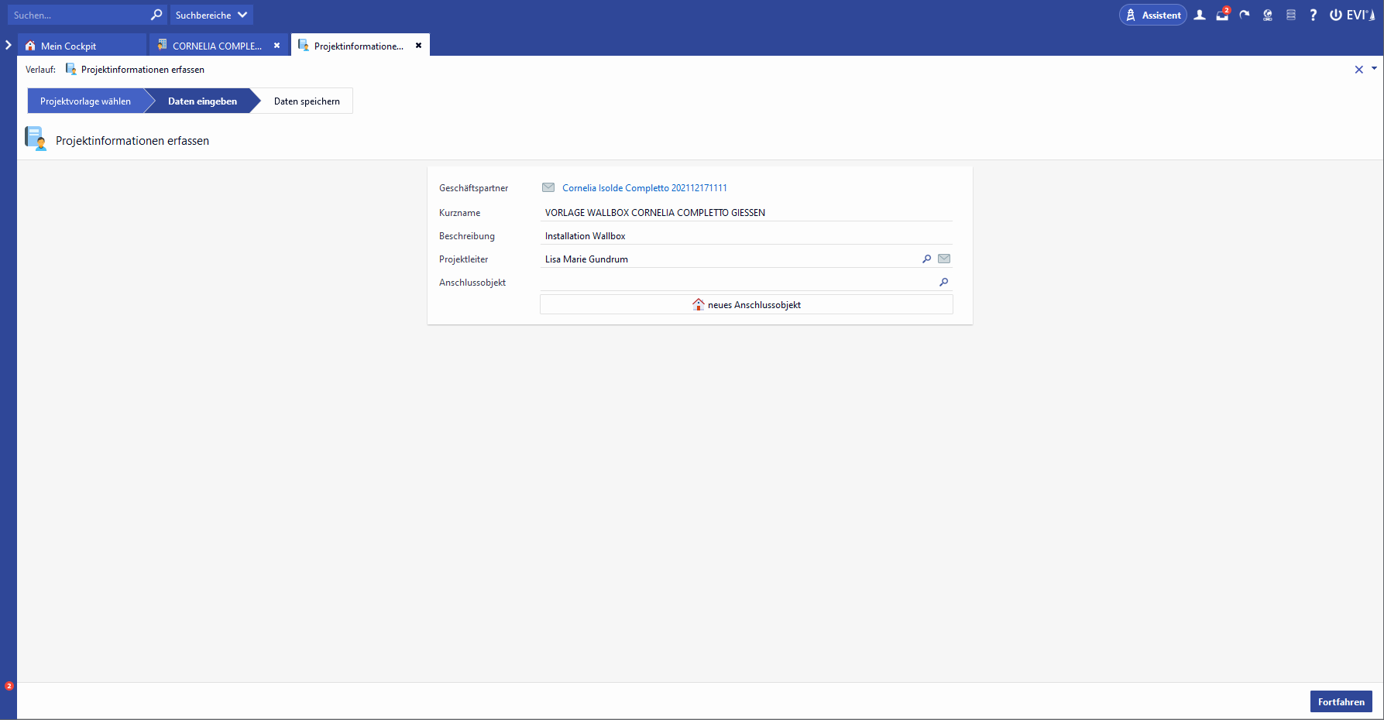Viewport: 1384px width, 720px height.
Task: Switch to the Mein Cockpit tab
Action: pos(68,46)
